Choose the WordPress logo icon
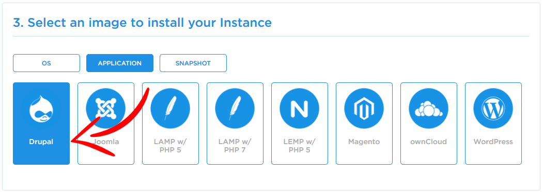 point(493,108)
